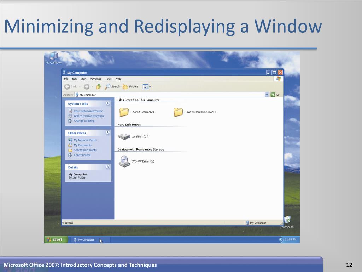Click the Forward navigation arrow
This screenshot has height=272, width=362.
[87, 87]
